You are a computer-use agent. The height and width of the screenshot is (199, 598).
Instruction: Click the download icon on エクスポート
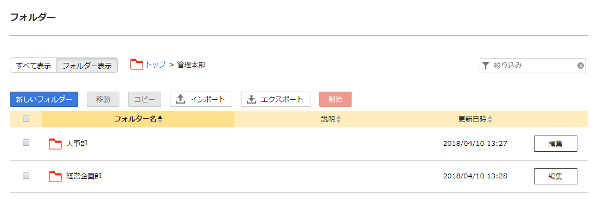pyautogui.click(x=251, y=99)
